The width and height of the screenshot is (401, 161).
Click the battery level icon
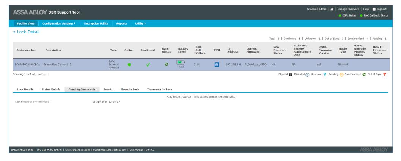181,62
